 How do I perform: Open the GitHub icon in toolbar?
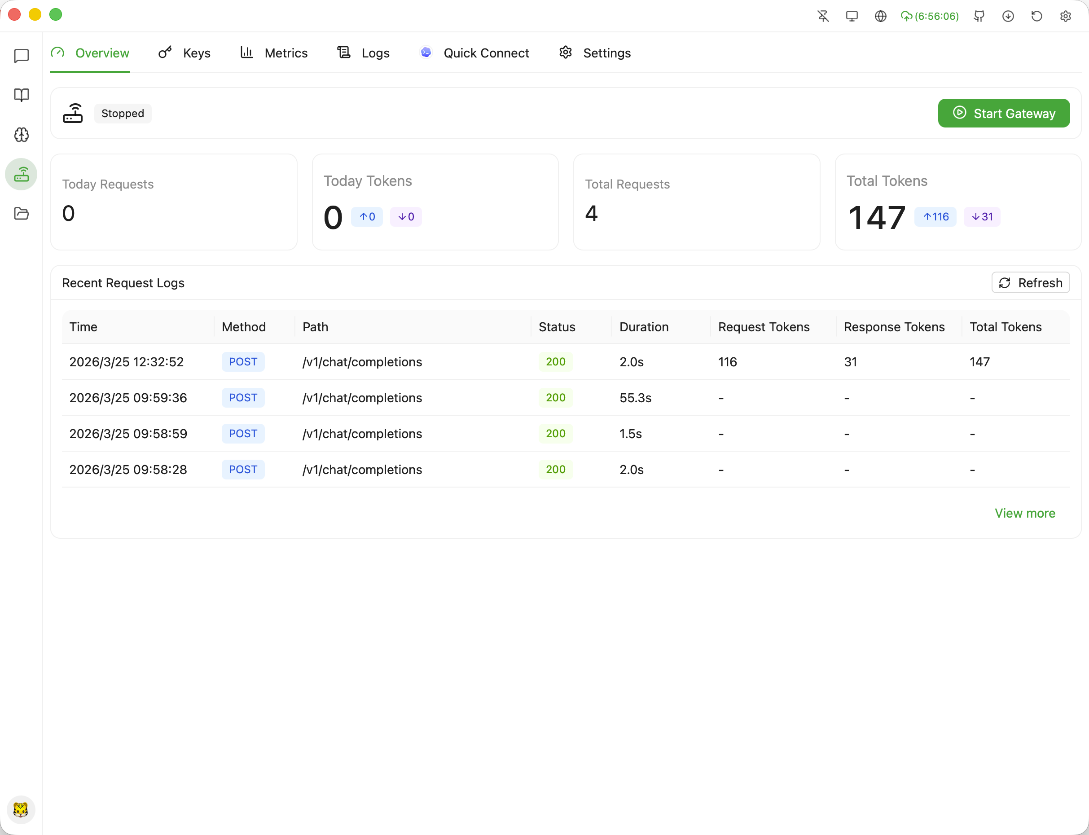coord(979,17)
